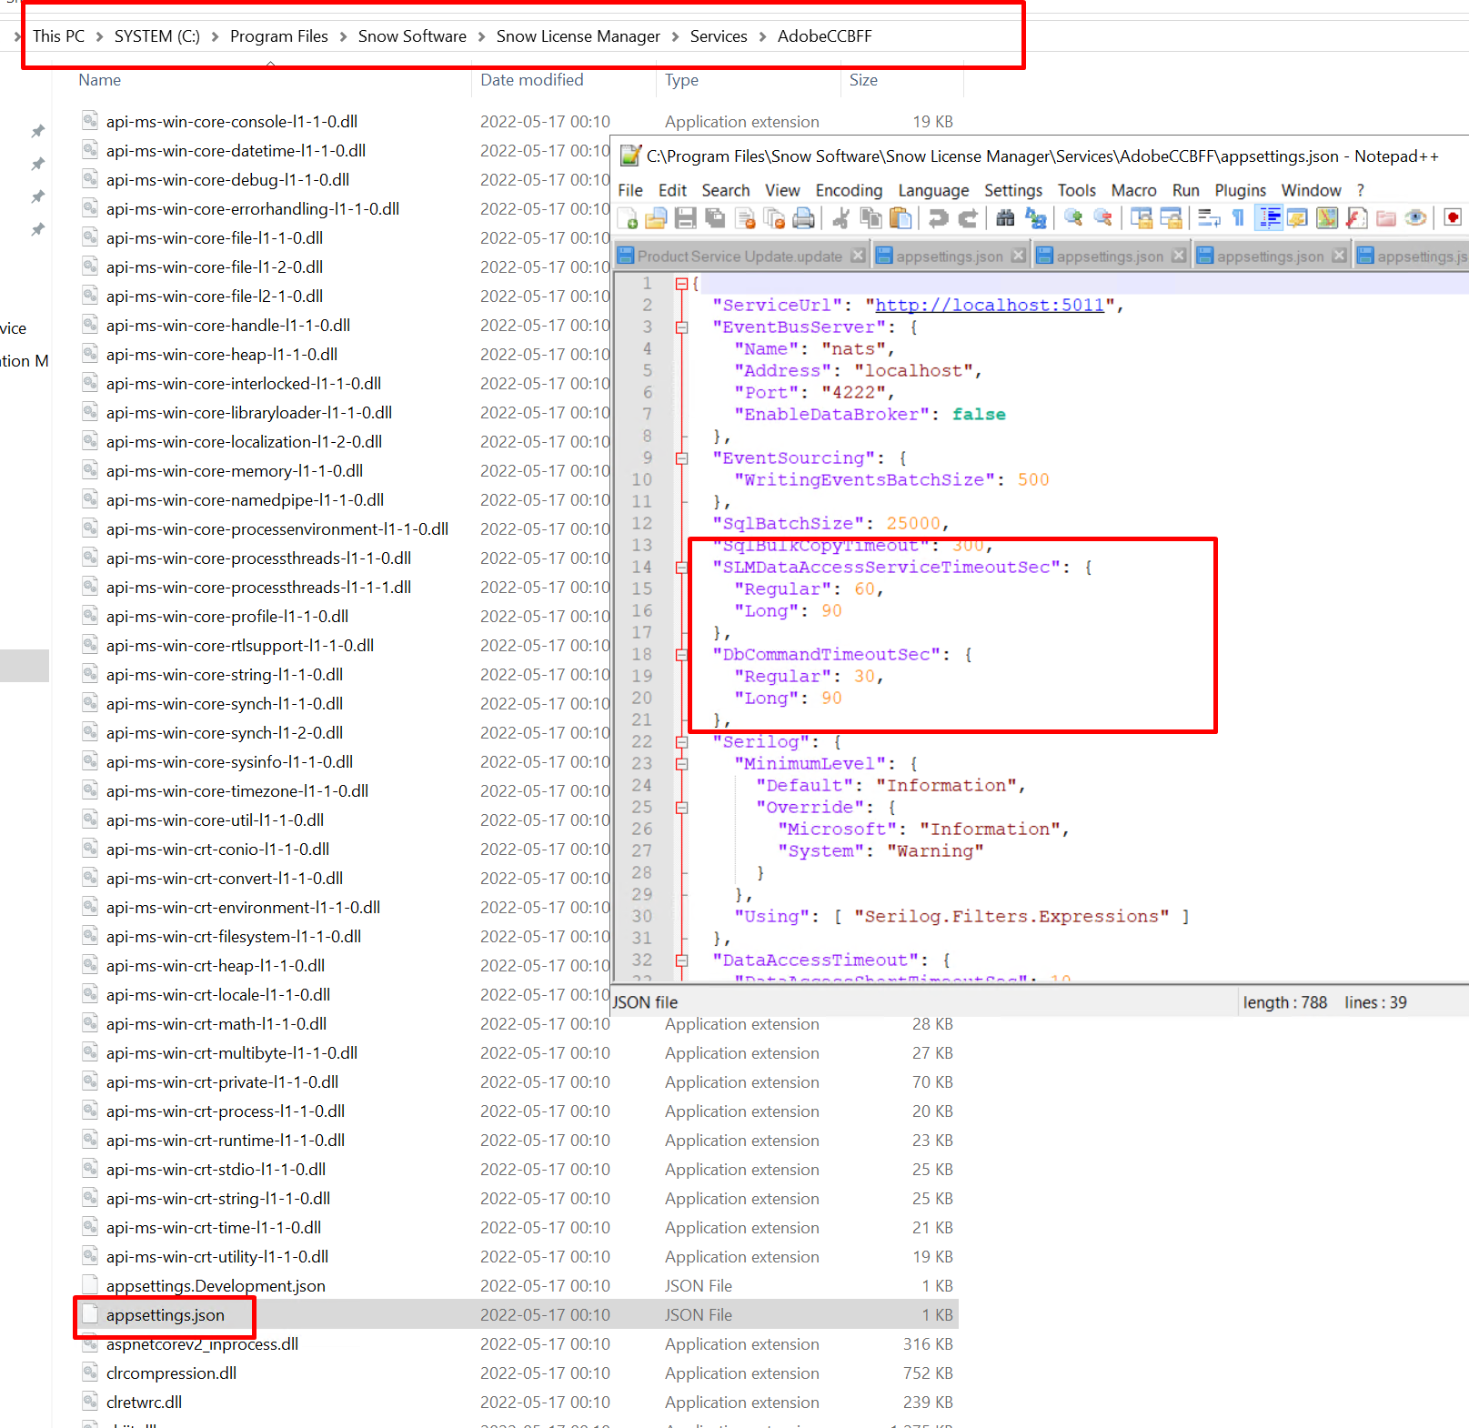Toggle synchronized horizontal scrolling
This screenshot has height=1428, width=1469.
[x=1171, y=218]
